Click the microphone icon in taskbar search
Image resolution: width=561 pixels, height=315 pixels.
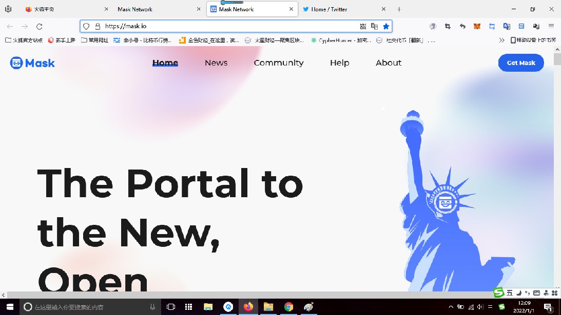152,307
